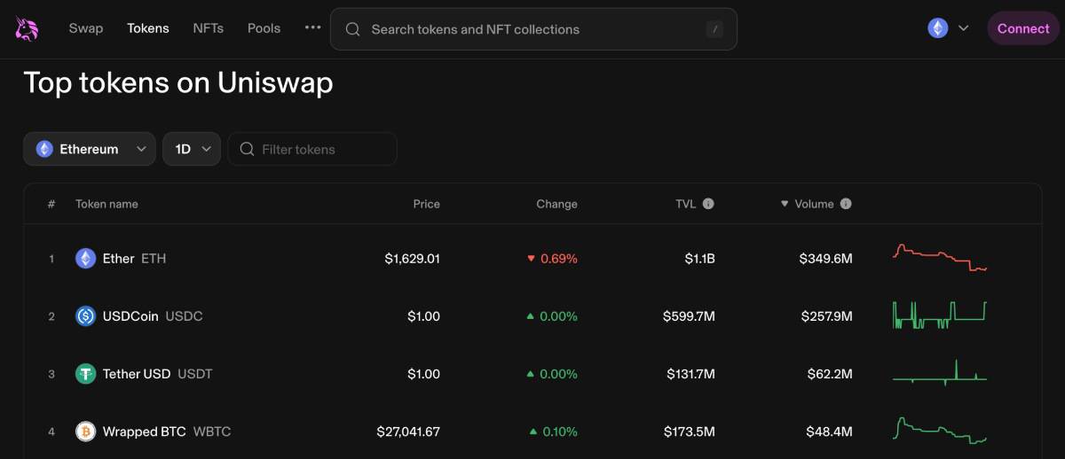Click the Tether USD token icon
The image size is (1065, 459).
[x=85, y=374]
